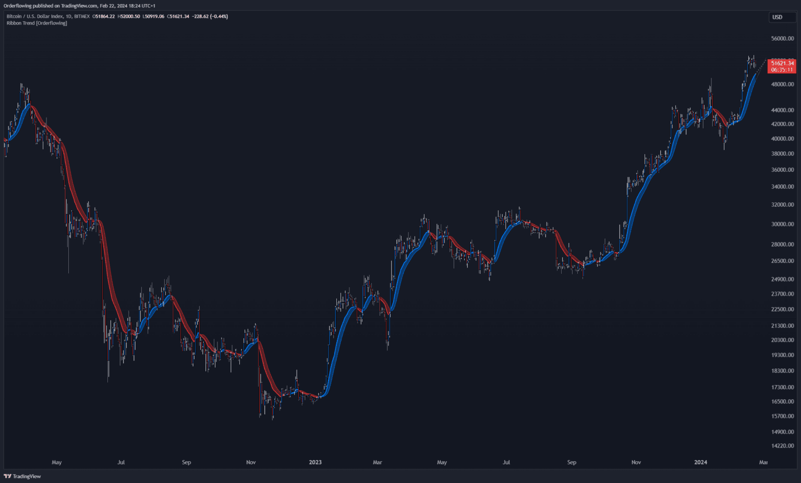Click the Ribbon Trend [Orderflowing] indicator label
The image size is (801, 483).
(x=37, y=23)
